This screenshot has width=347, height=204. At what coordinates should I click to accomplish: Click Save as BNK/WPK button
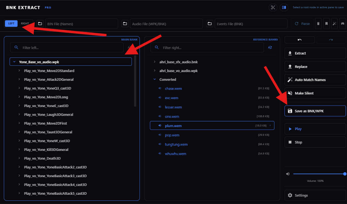point(315,111)
